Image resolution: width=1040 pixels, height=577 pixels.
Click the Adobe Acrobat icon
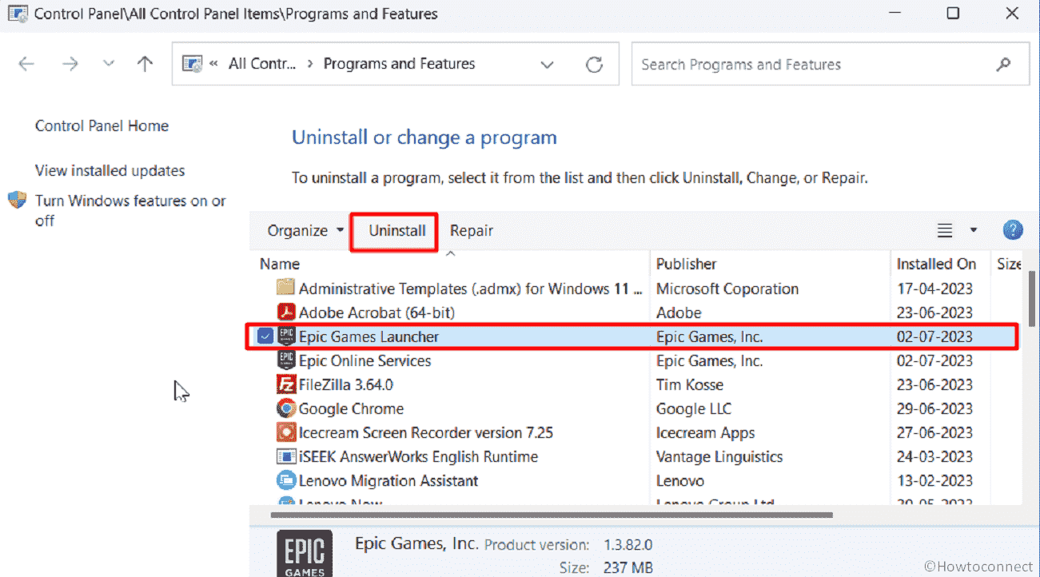coord(285,312)
